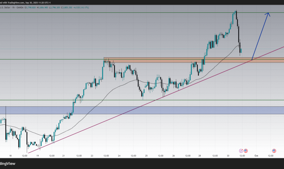
Task: Click the low price value 3,798.305
Action: (55, 8)
